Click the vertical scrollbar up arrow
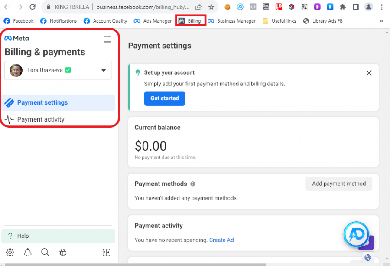390x266 pixels. 387,32
